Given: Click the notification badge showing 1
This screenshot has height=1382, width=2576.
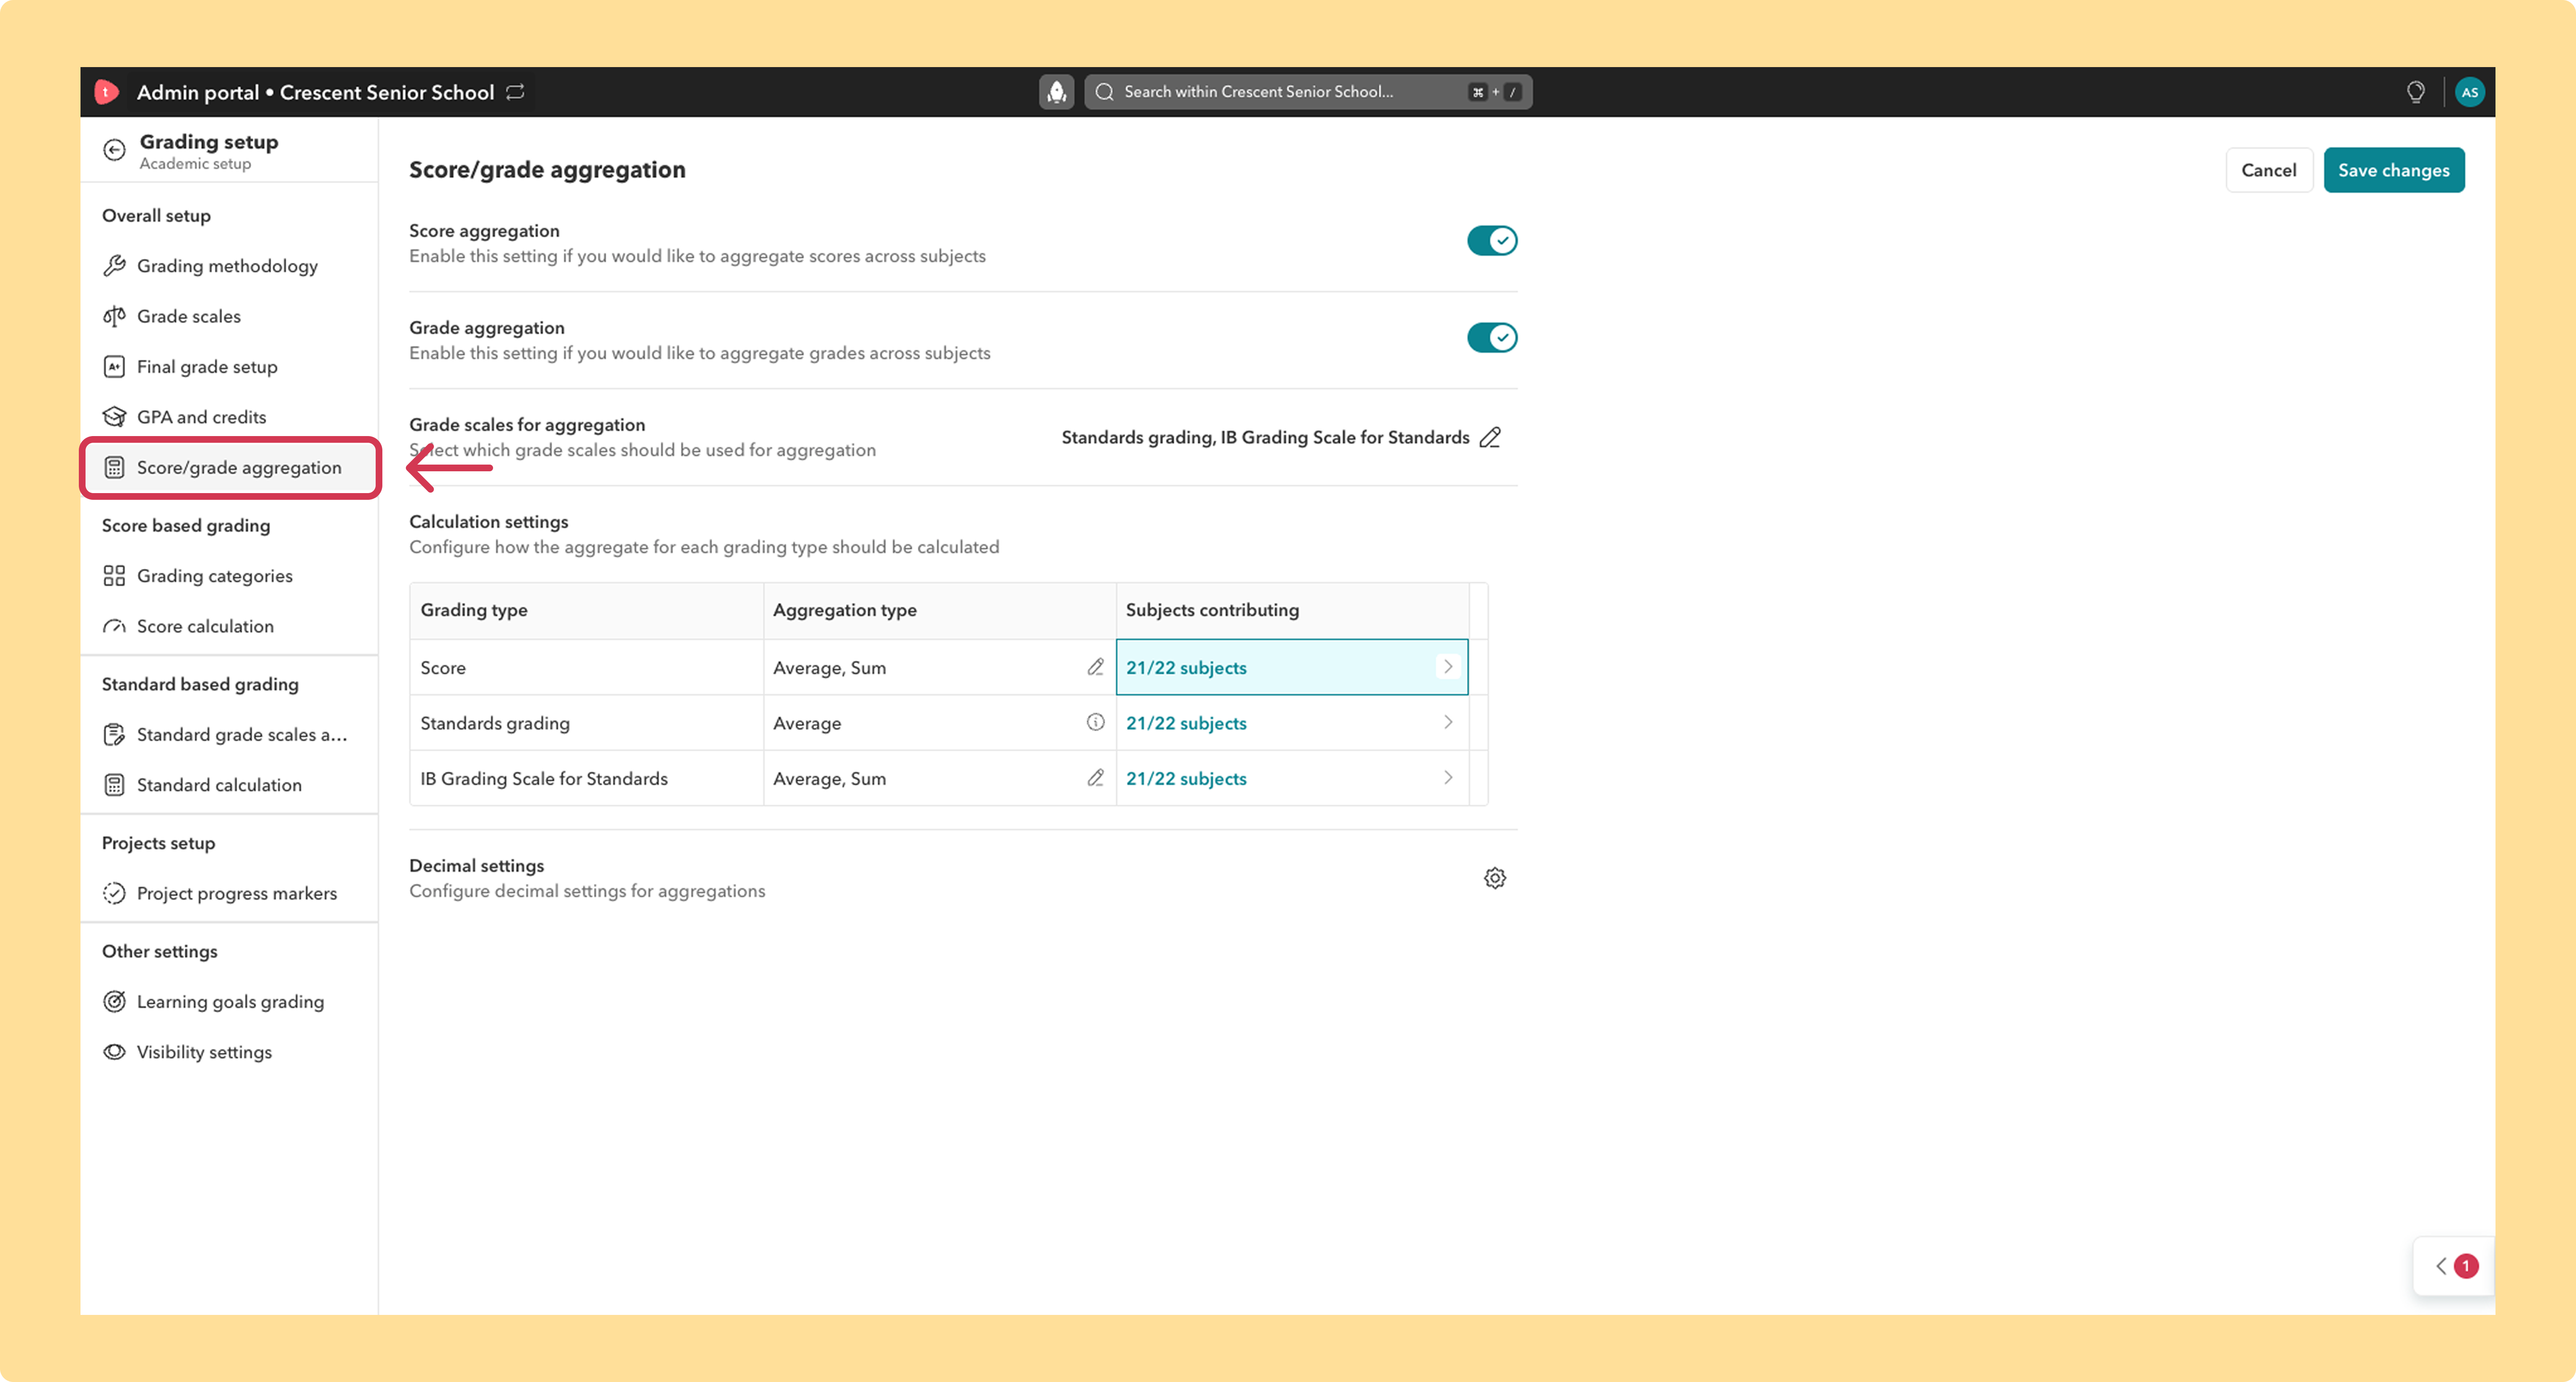Looking at the screenshot, I should point(2466,1266).
